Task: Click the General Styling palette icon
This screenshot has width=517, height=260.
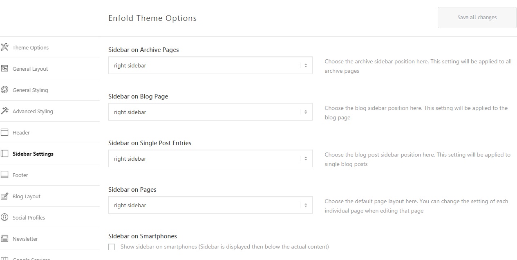Action: click(4, 90)
